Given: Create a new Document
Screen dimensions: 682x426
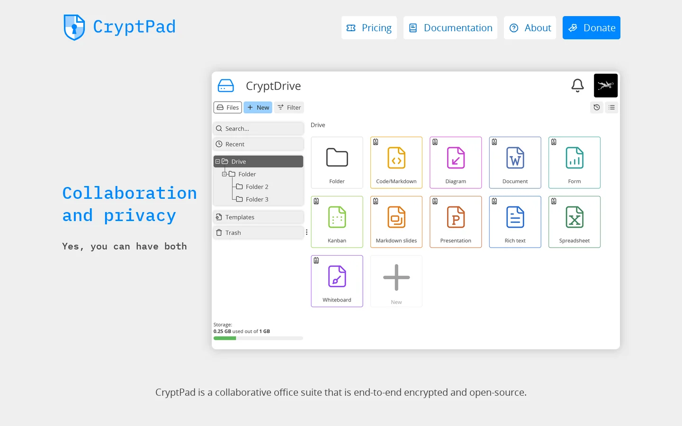Looking at the screenshot, I should [x=515, y=163].
